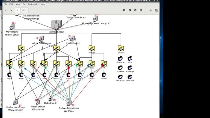Click the GPO icon marked [I]
Viewport: 210px width, 118px height.
51,99
